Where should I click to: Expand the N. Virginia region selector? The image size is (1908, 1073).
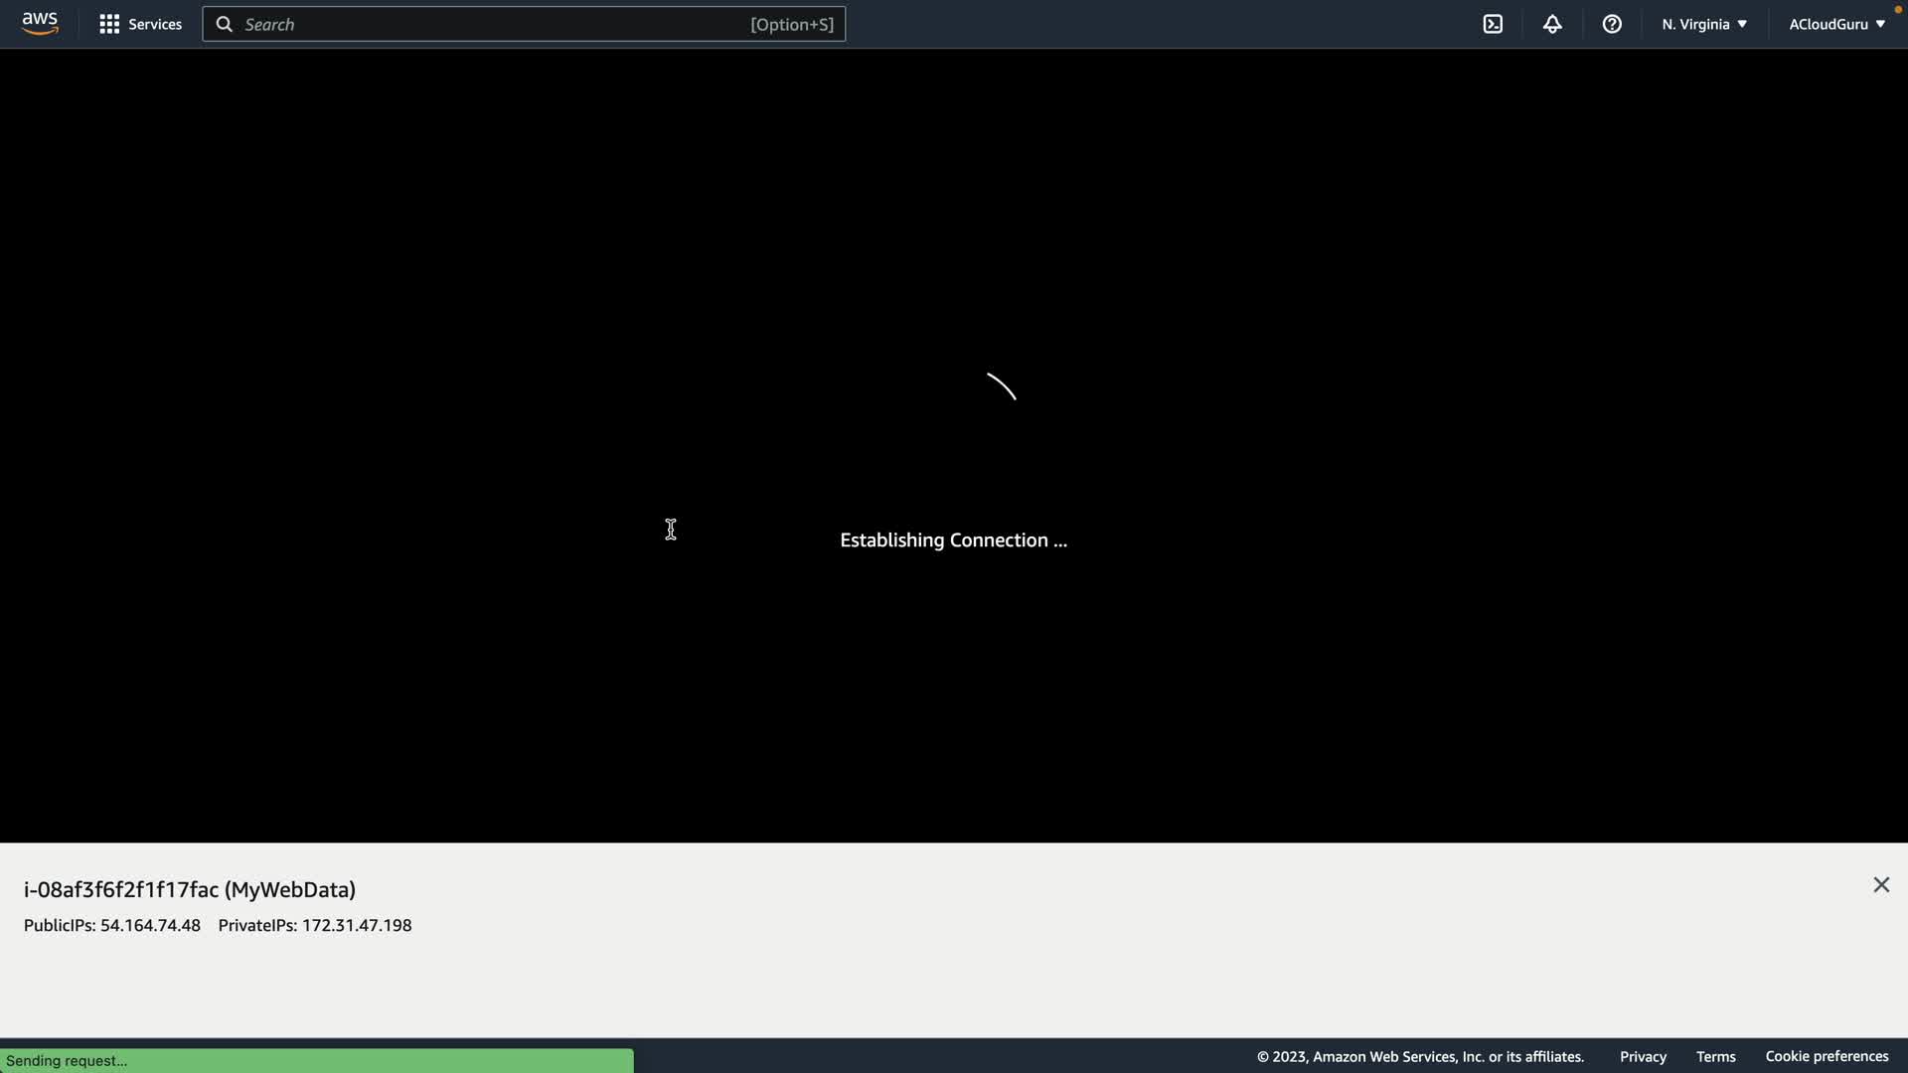(x=1703, y=24)
